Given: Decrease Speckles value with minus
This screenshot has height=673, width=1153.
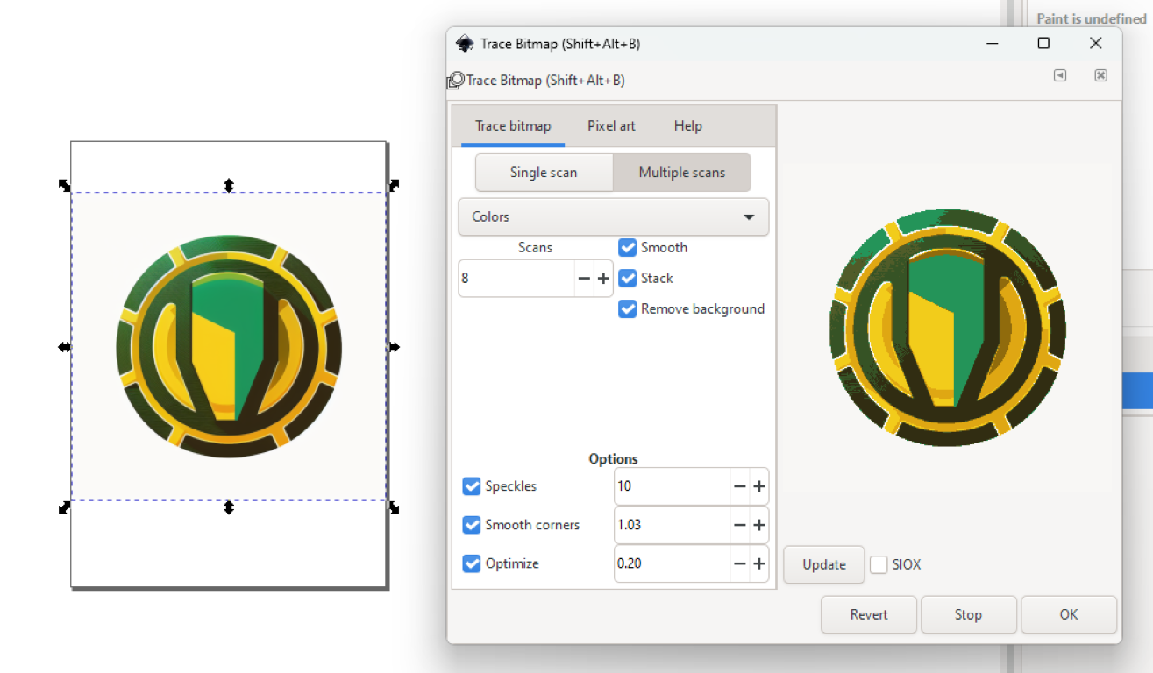Looking at the screenshot, I should (x=740, y=486).
